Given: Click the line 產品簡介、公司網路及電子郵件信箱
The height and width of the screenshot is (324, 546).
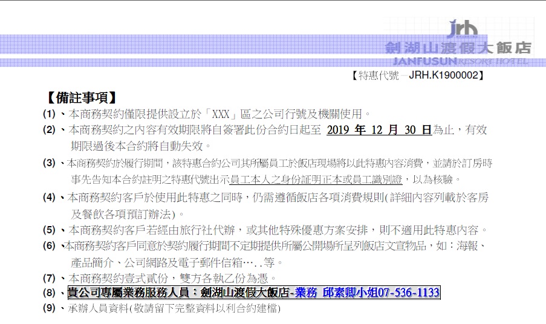Looking at the screenshot, I should [x=177, y=262].
